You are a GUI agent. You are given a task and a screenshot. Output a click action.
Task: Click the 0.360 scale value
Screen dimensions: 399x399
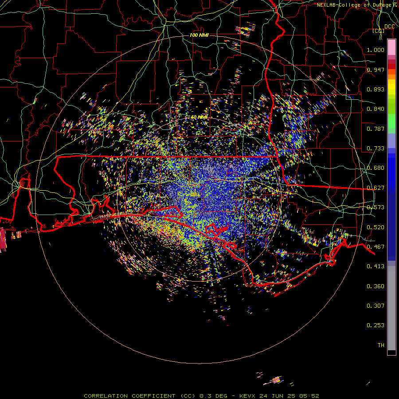[376, 286]
